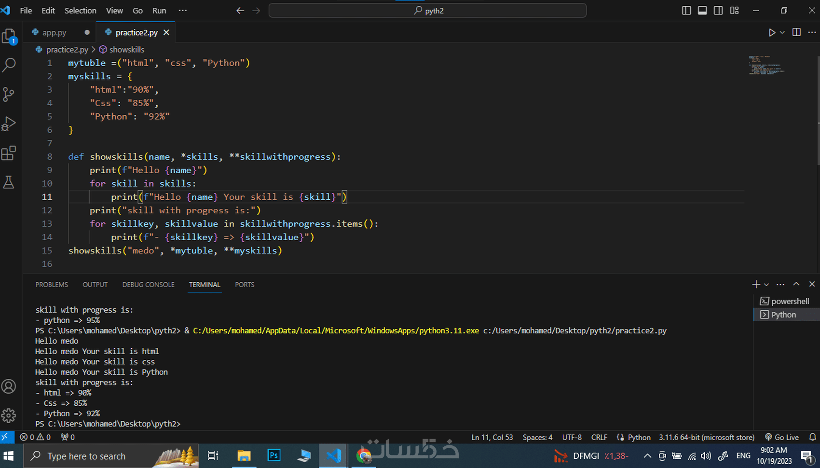Open the Search view in activity bar

[x=9, y=65]
